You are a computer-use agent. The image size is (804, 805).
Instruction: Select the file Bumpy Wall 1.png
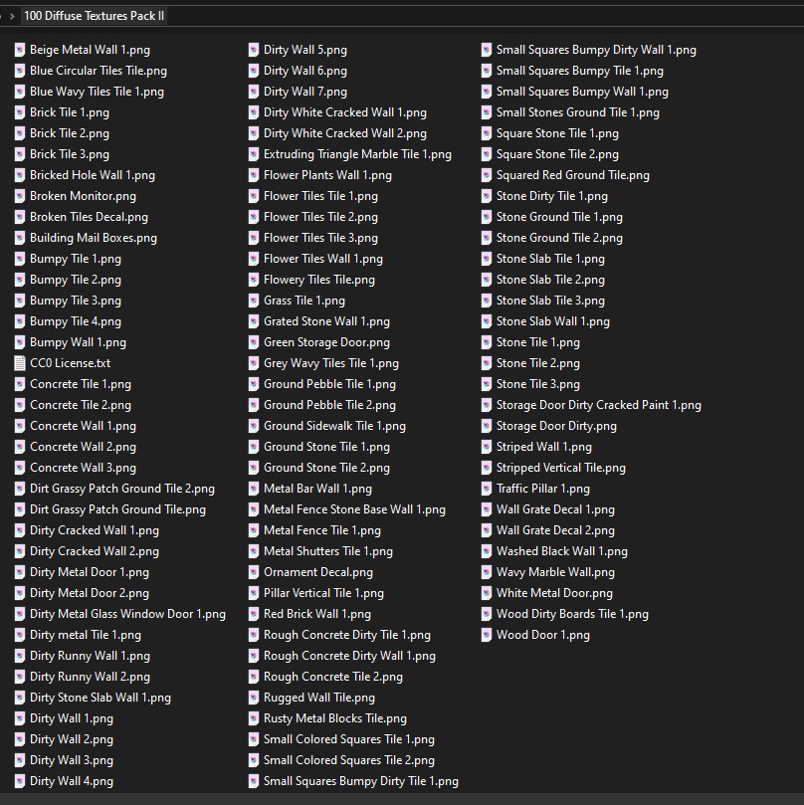[x=78, y=342]
